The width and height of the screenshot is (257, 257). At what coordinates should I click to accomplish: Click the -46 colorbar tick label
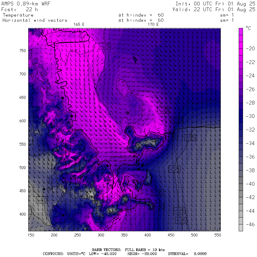tap(250, 224)
